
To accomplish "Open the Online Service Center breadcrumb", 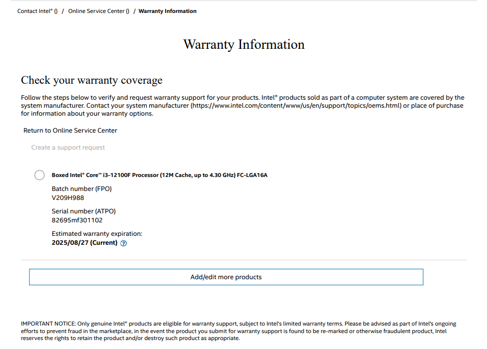I will click(x=99, y=11).
